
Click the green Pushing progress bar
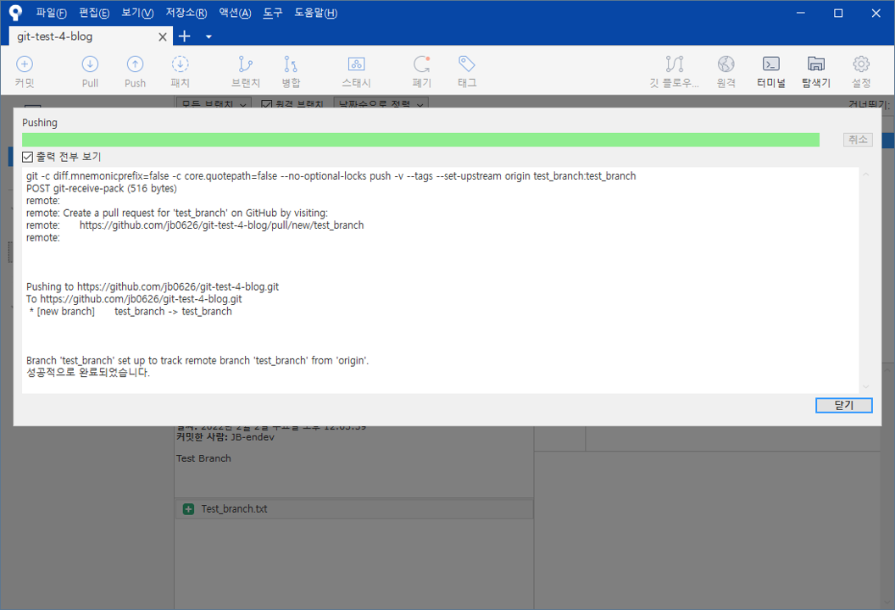tap(420, 140)
